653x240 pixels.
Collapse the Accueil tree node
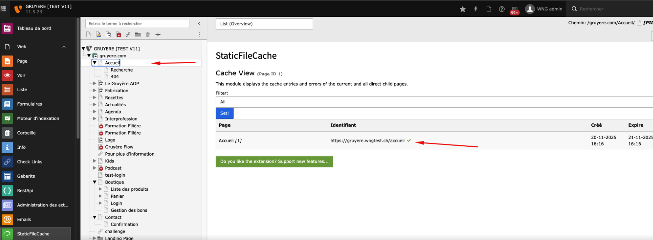pyautogui.click(x=95, y=63)
